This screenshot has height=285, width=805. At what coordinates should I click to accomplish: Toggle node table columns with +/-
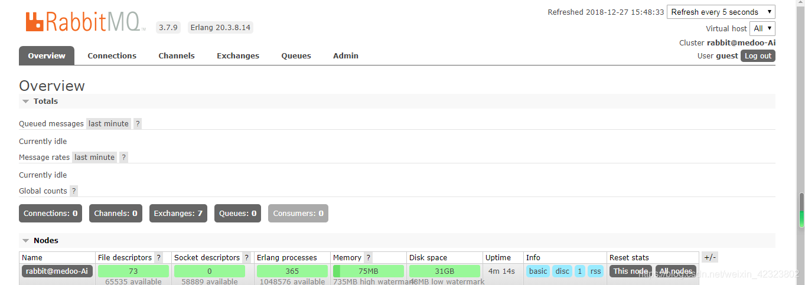coord(709,257)
